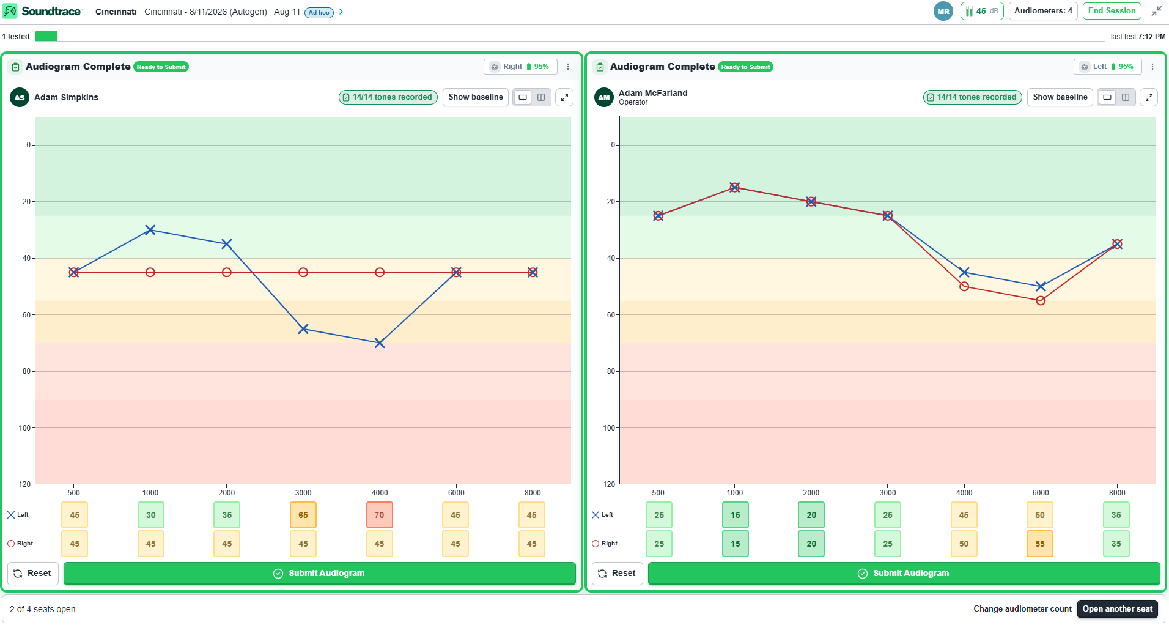Click the Ad hoc badge
The height and width of the screenshot is (625, 1169).
click(319, 12)
